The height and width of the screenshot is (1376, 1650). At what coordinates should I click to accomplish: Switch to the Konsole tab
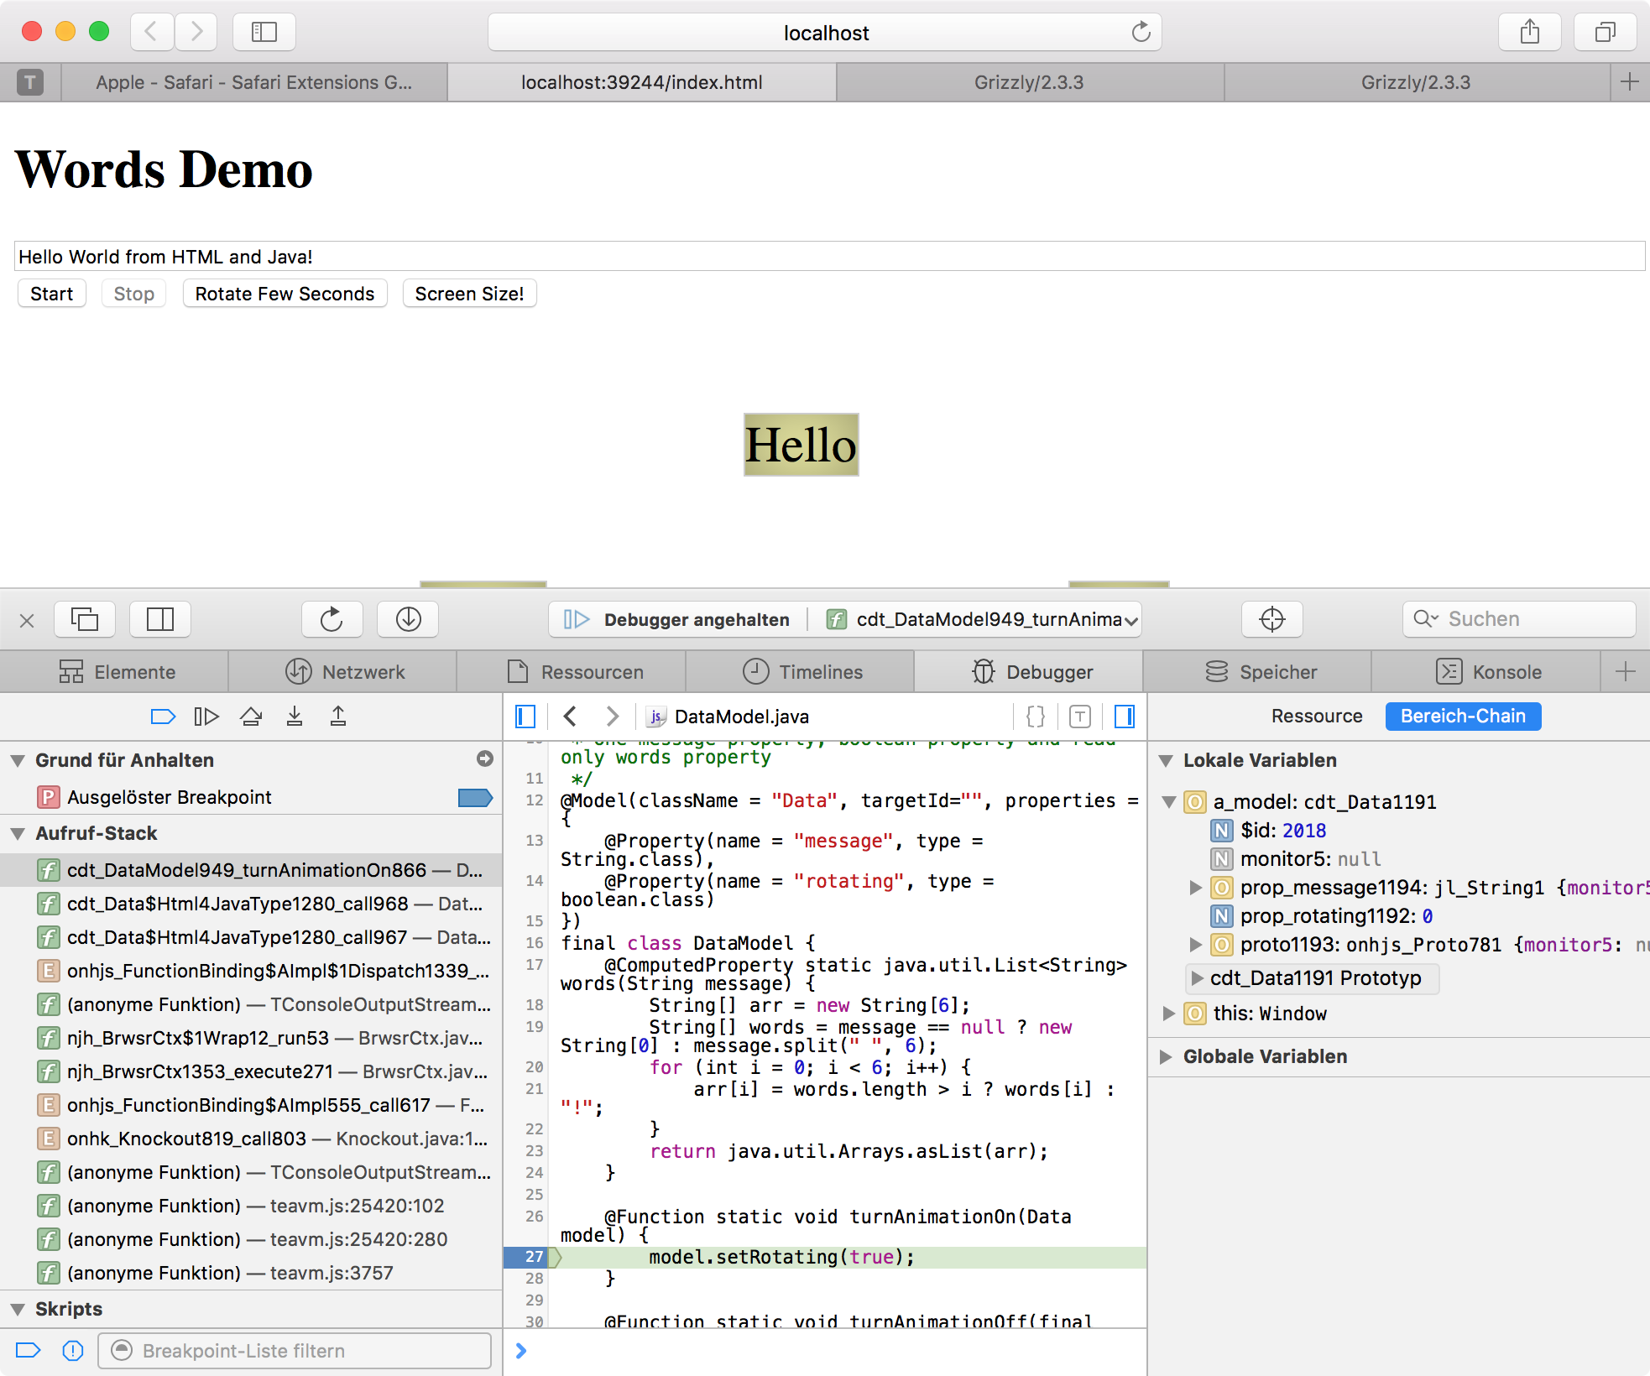click(x=1489, y=672)
